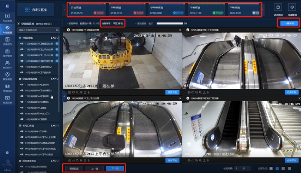301x173 pixels.
Task: Open the 巡视报告 icon at top right
Action: (278, 9)
